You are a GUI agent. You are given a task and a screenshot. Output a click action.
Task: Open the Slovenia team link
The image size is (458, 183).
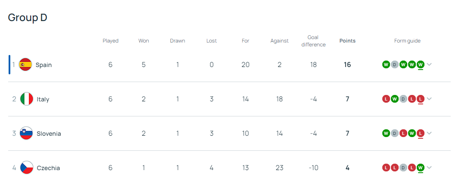pos(49,134)
